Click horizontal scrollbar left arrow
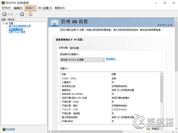The height and width of the screenshot is (133, 178). pyautogui.click(x=50, y=132)
